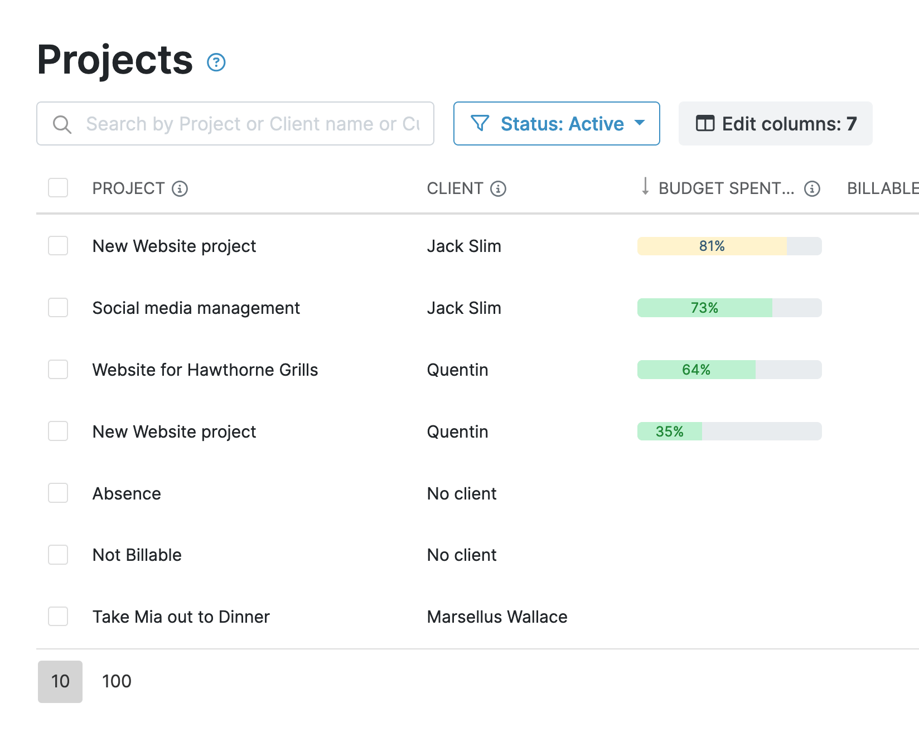The image size is (919, 737).
Task: Click the Edit columns: 7 button
Action: click(x=775, y=124)
